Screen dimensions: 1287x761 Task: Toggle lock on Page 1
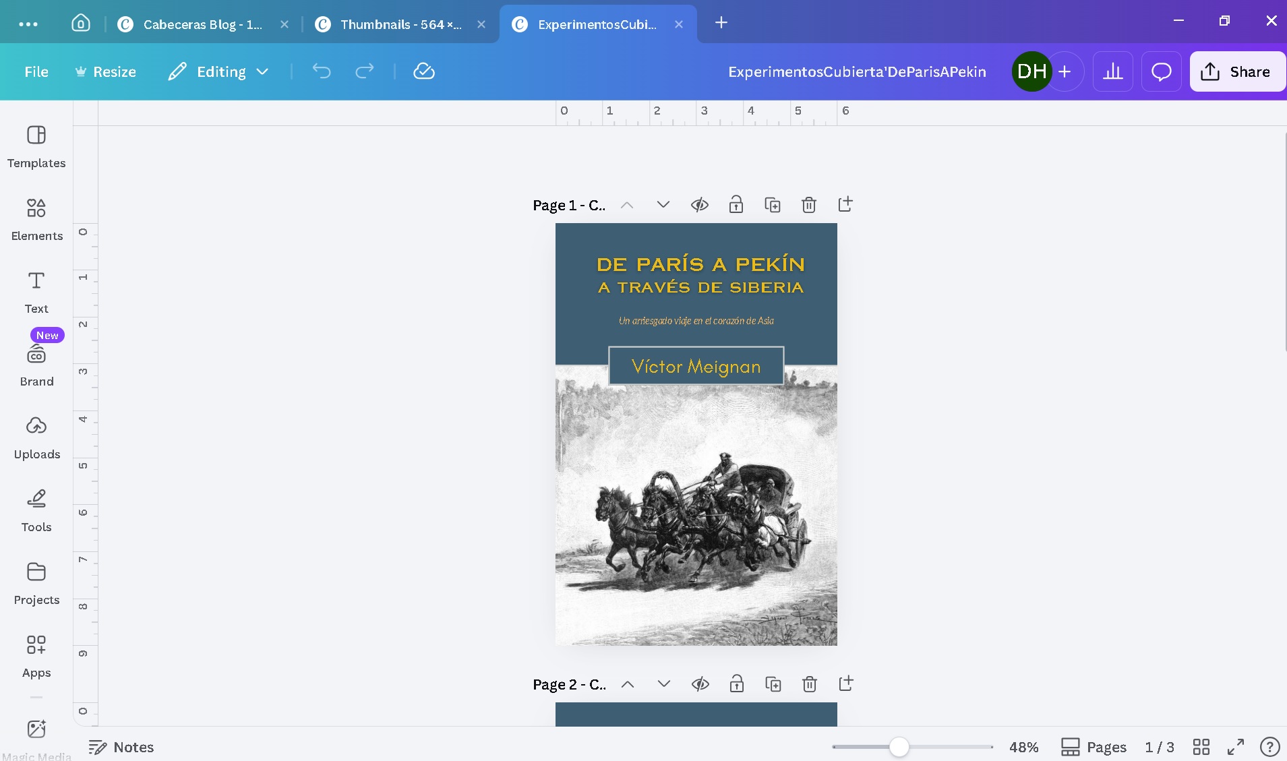[736, 204]
